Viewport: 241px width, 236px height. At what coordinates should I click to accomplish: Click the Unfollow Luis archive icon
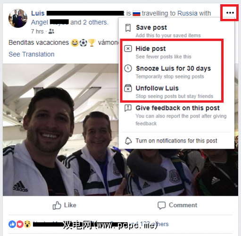click(x=128, y=88)
